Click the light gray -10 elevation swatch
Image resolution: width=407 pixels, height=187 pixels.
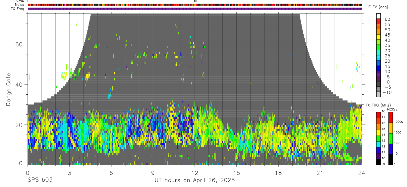pyautogui.click(x=378, y=94)
